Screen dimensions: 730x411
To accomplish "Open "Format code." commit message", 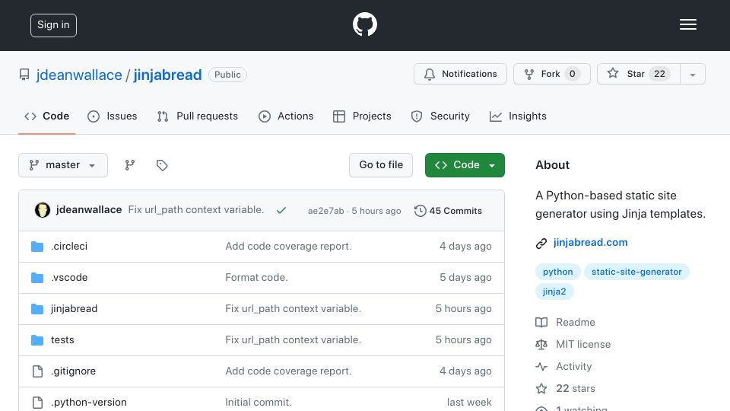I will [256, 277].
